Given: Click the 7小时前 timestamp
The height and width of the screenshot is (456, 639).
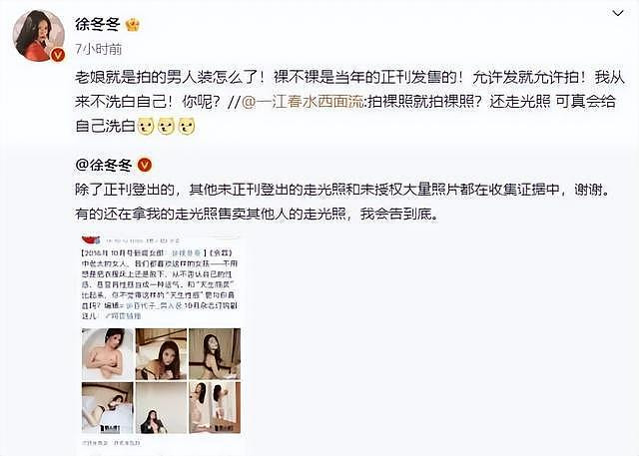Looking at the screenshot, I should (x=99, y=49).
